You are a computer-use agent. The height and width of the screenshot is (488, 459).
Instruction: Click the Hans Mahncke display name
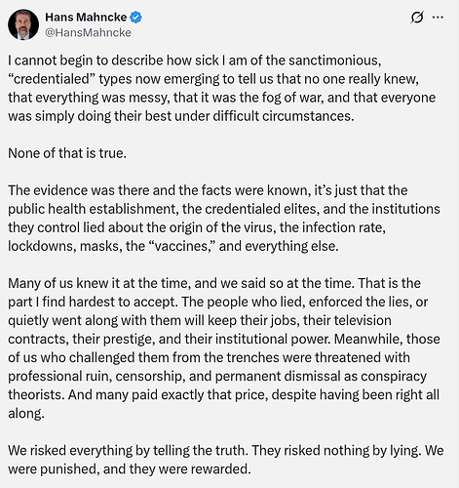coord(86,18)
